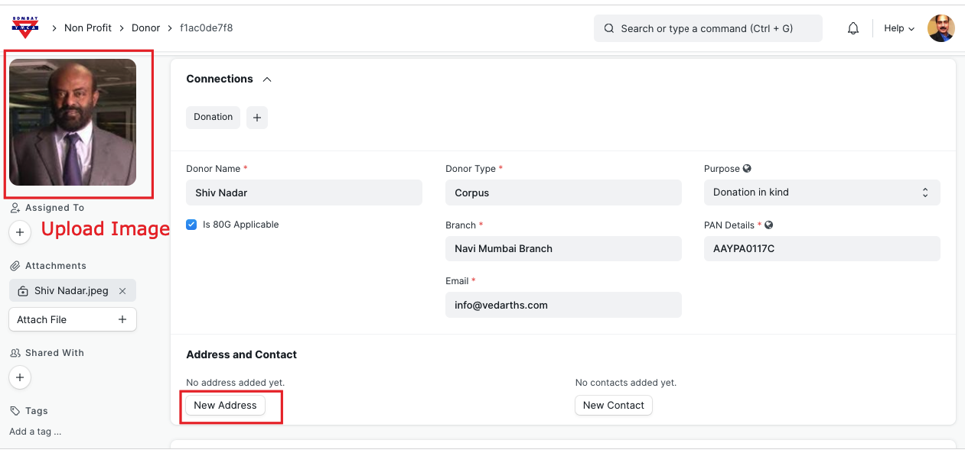Click the search magnifier icon
This screenshot has height=453, width=965.
[x=609, y=28]
